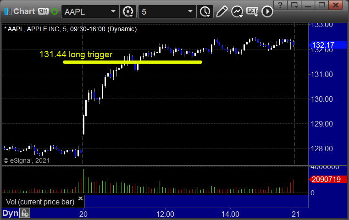
Task: Select the 131.44 long trigger label
Action: [76, 55]
